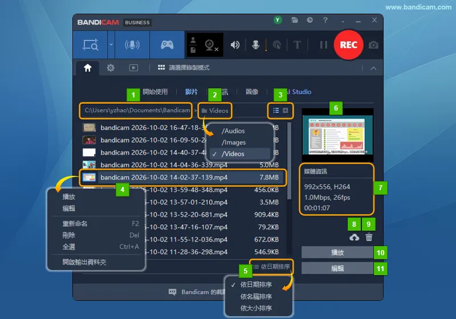Select screen recording rectangle mode
456x319 pixels.
[x=91, y=45]
